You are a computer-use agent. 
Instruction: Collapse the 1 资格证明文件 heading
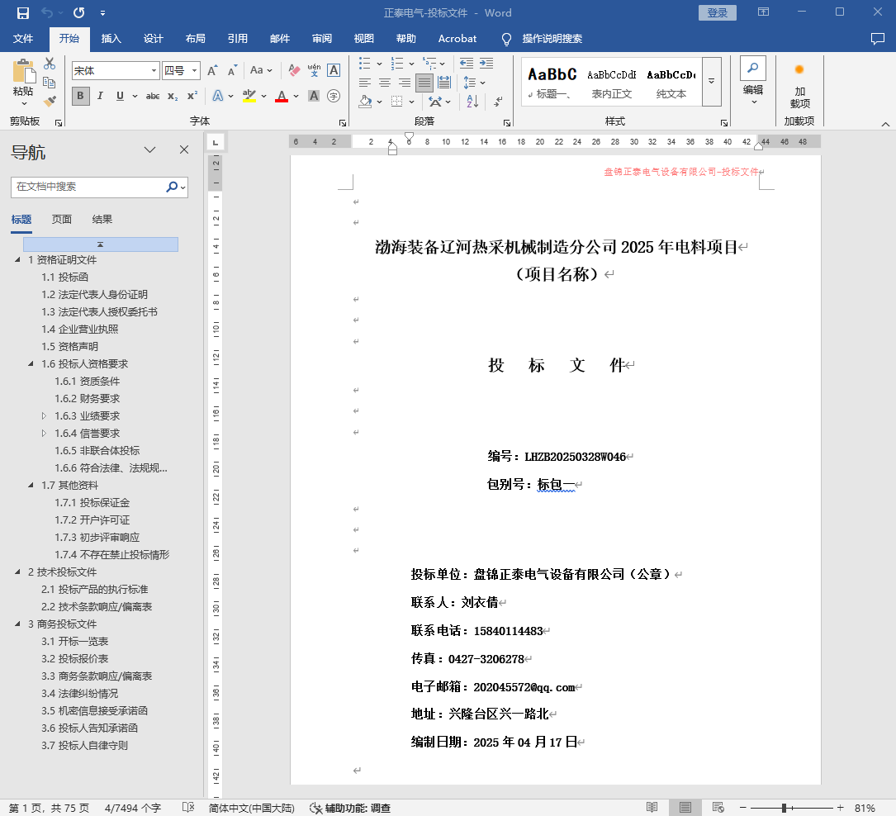[x=17, y=260]
